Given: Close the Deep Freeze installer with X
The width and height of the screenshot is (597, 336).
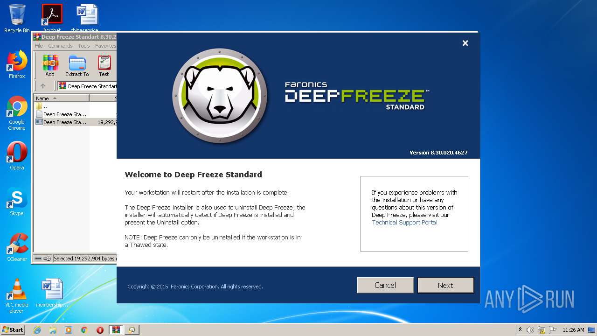Looking at the screenshot, I should (x=465, y=43).
